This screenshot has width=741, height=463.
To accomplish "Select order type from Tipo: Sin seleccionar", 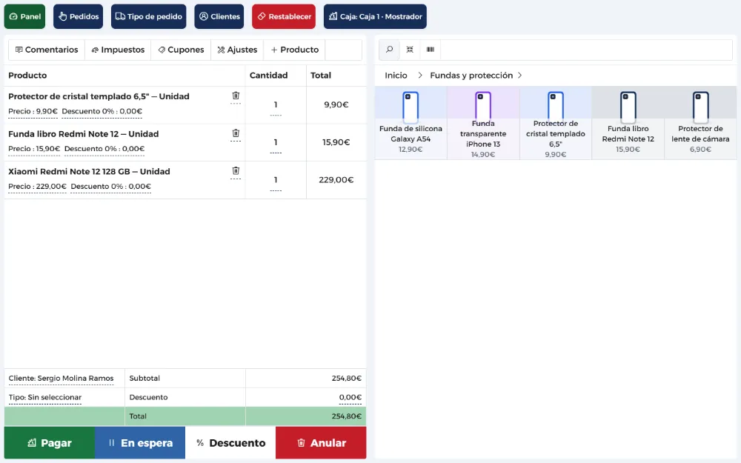I will 45,397.
